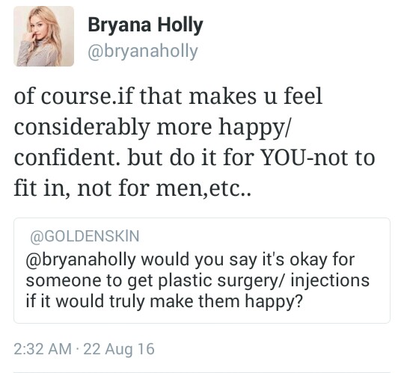Click the word 'happy?' ending the quoted tweet
Viewport: 404px width, 373px height.
click(x=273, y=302)
